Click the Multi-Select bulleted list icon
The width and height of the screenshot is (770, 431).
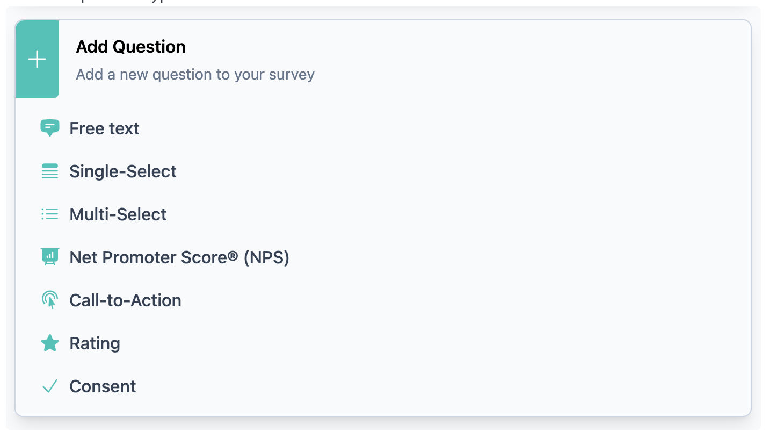[49, 214]
